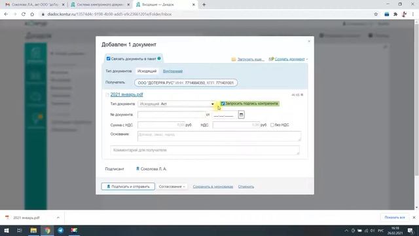Viewport: 419px width, 236px height.
Task: Expand options for downloaded 2021 январь.pdf
Action: (58, 218)
